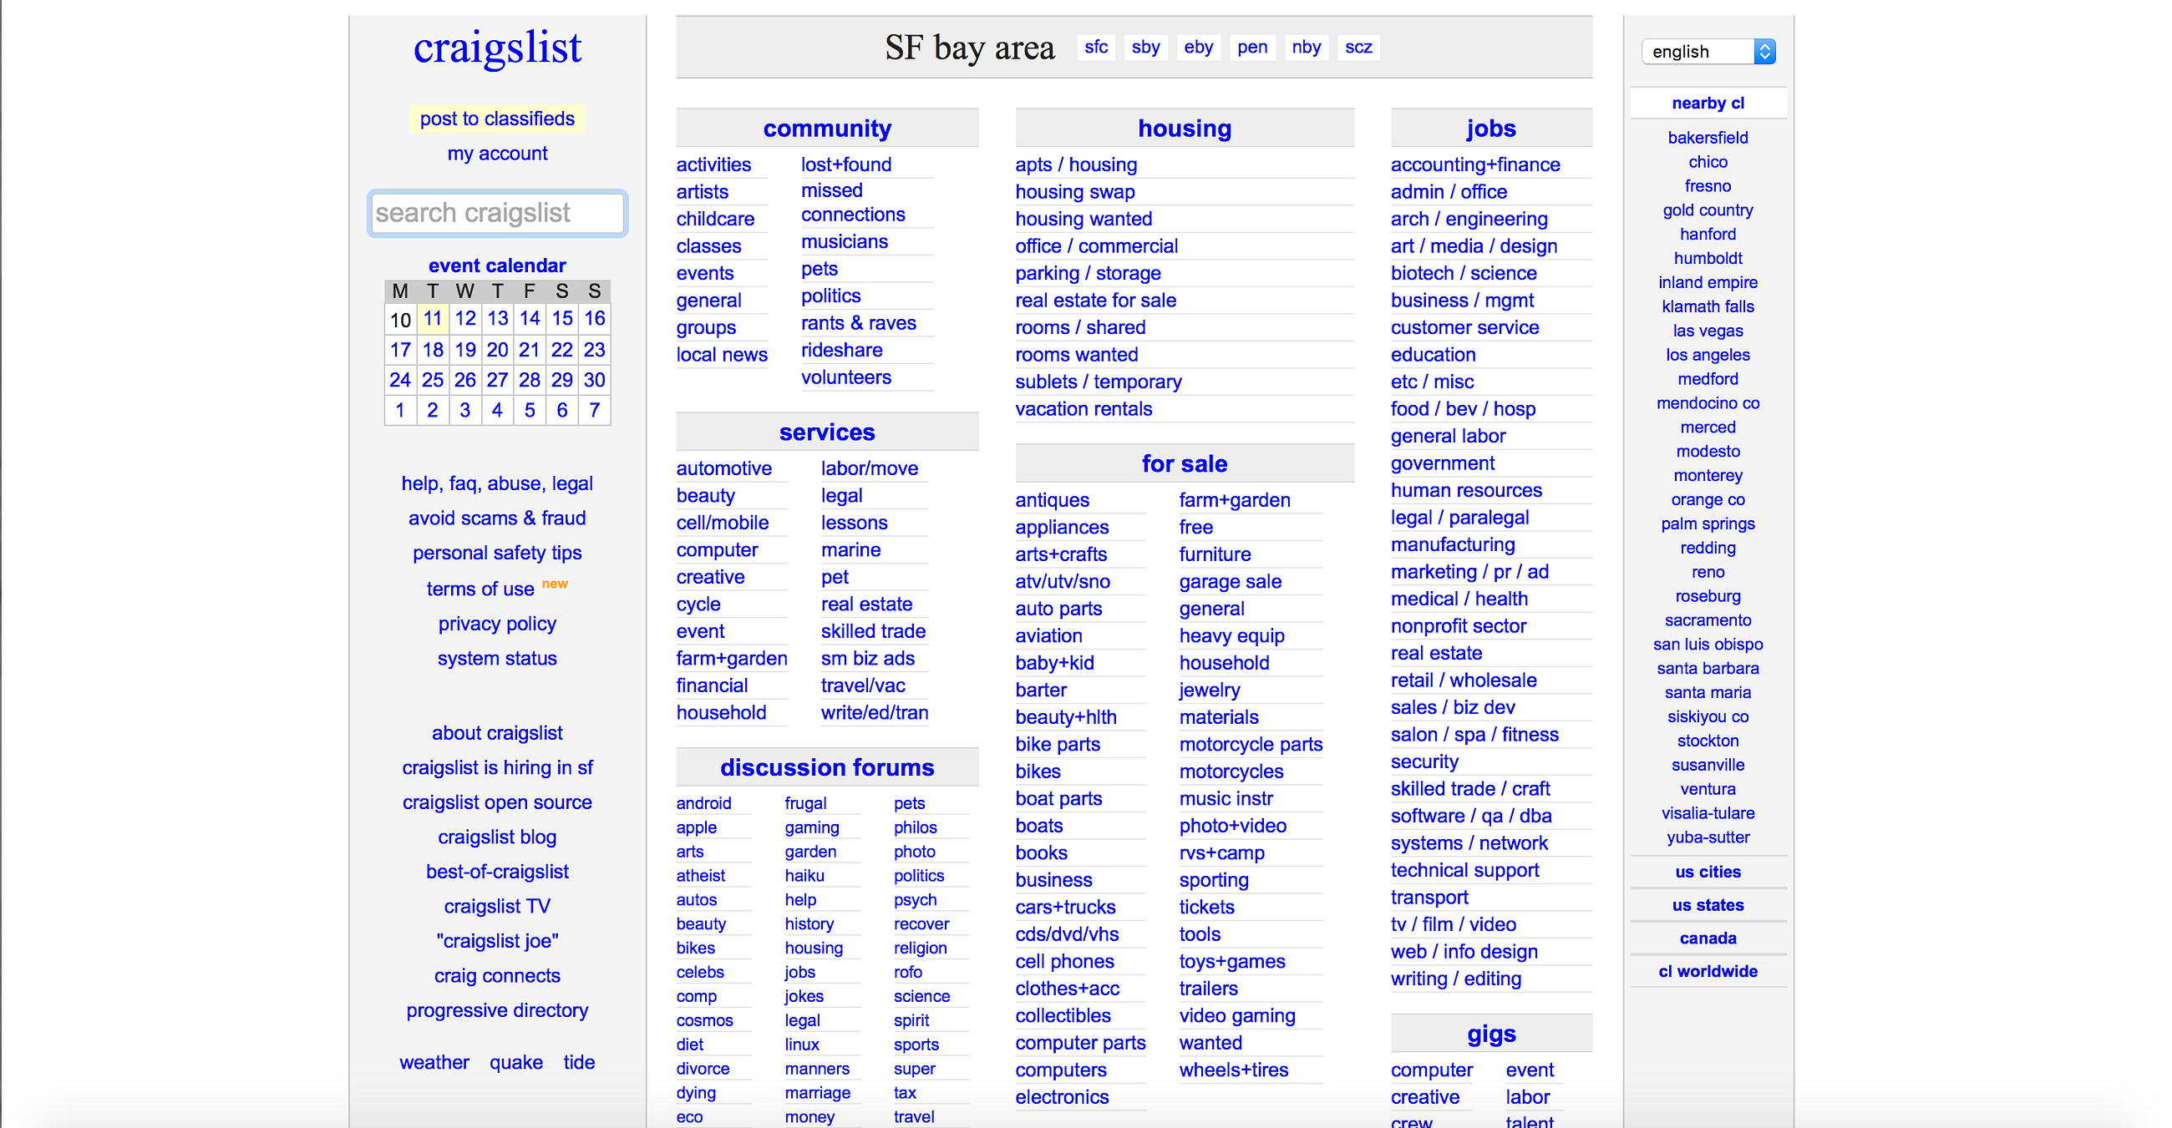Go to software / qa / dba jobs
Screen dimensions: 2172x1128
pyautogui.click(x=1470, y=816)
